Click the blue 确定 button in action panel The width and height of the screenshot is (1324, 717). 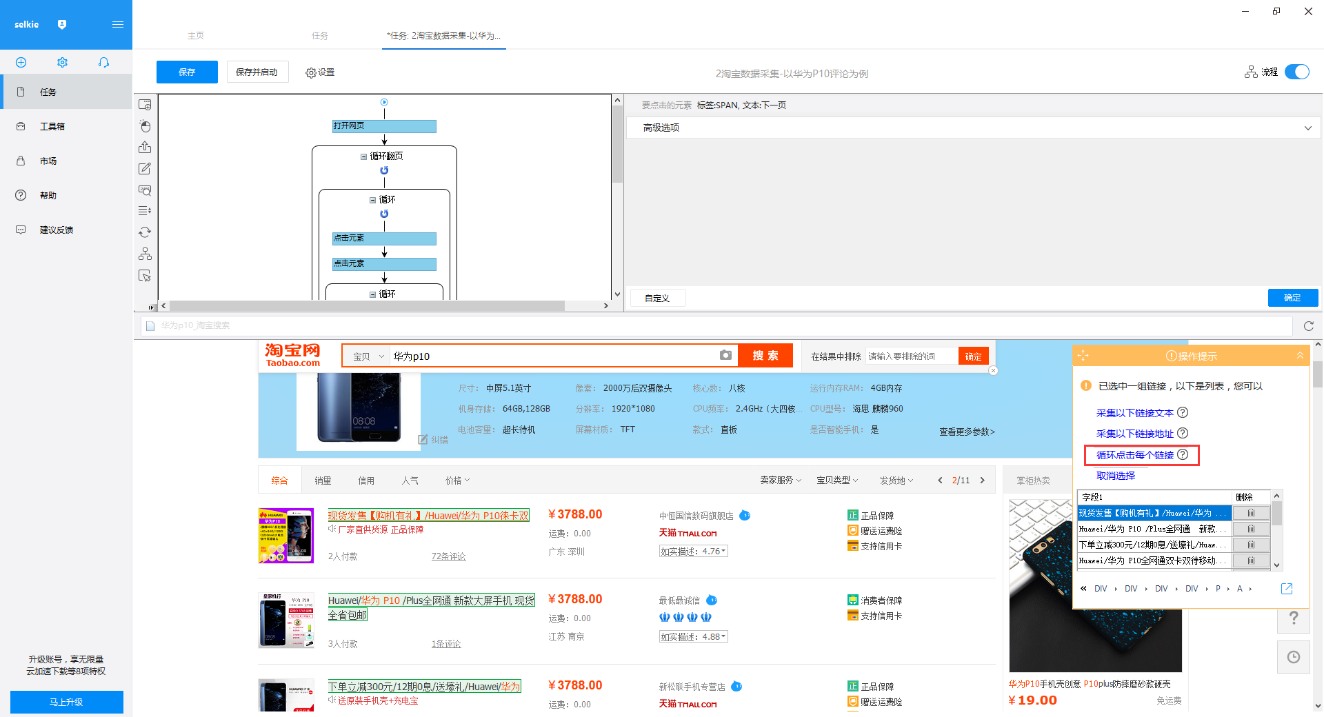(1293, 298)
